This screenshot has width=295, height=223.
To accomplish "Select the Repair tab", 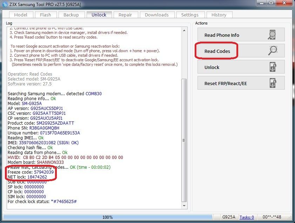I will point(125,15).
